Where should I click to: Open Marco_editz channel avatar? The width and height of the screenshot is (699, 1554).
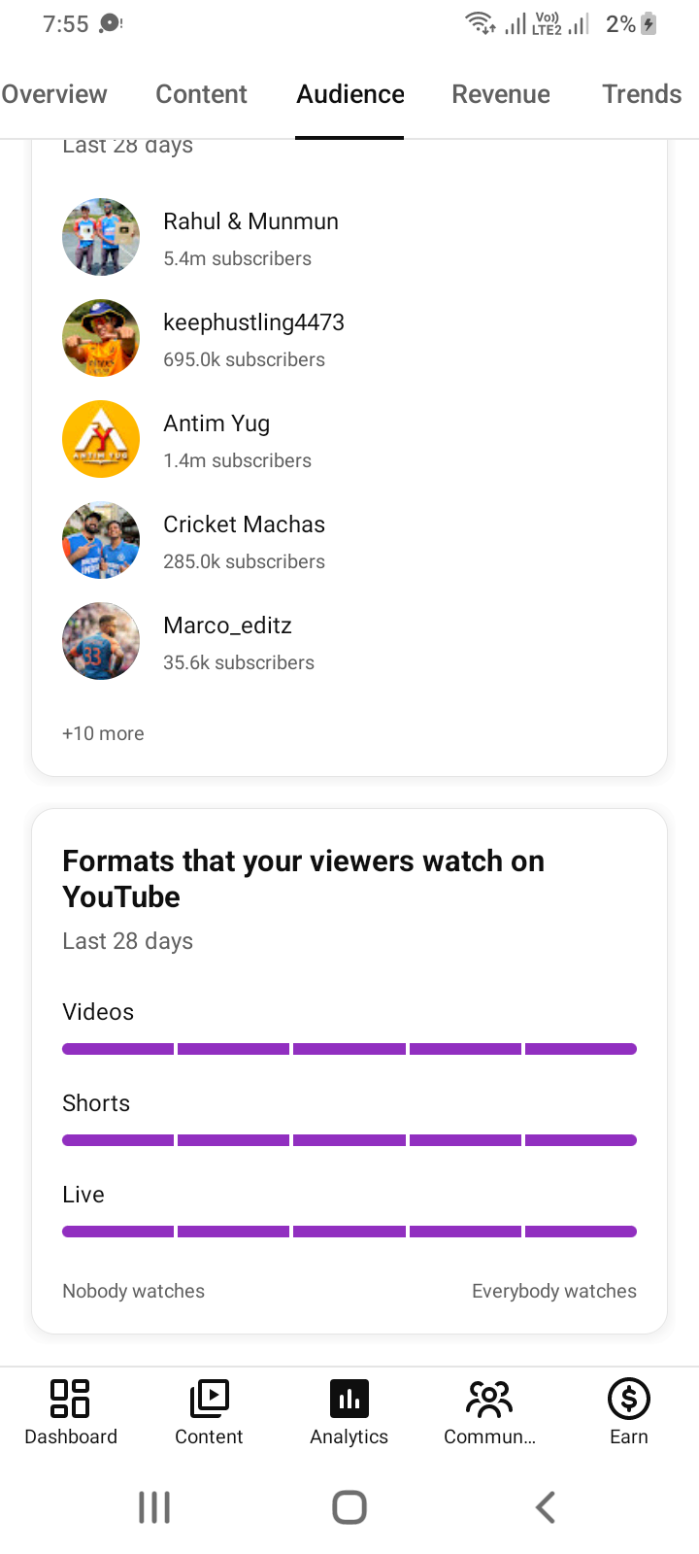pyautogui.click(x=101, y=641)
